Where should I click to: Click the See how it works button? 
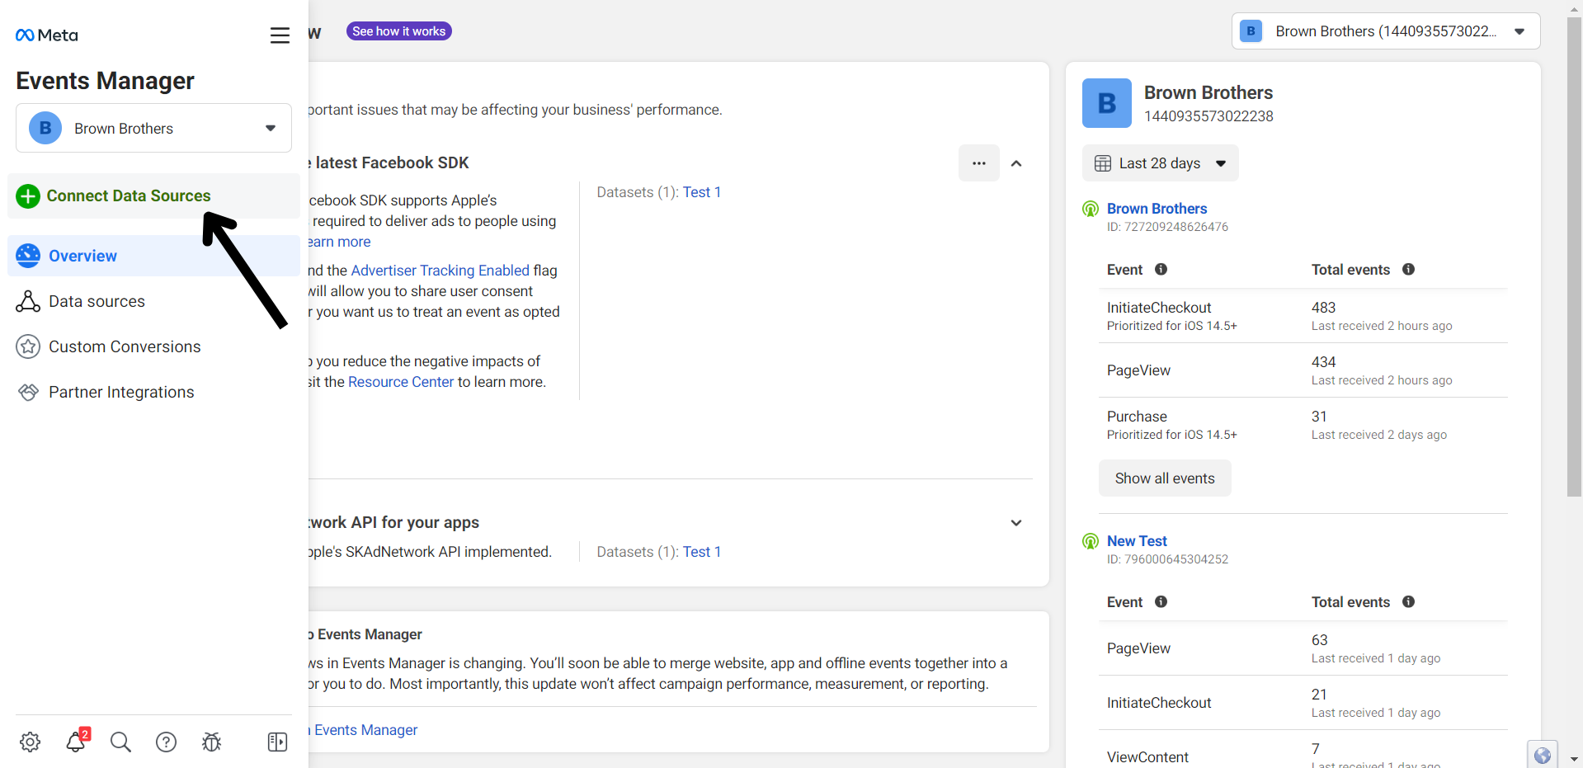(x=398, y=31)
